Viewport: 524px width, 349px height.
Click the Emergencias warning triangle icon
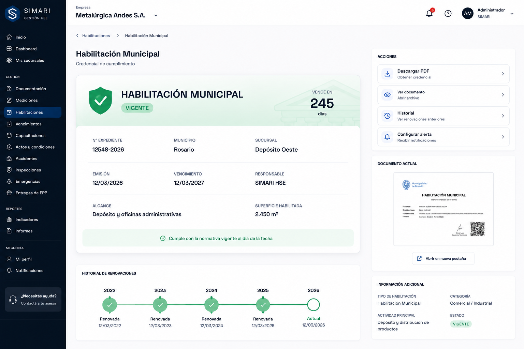[9, 181]
